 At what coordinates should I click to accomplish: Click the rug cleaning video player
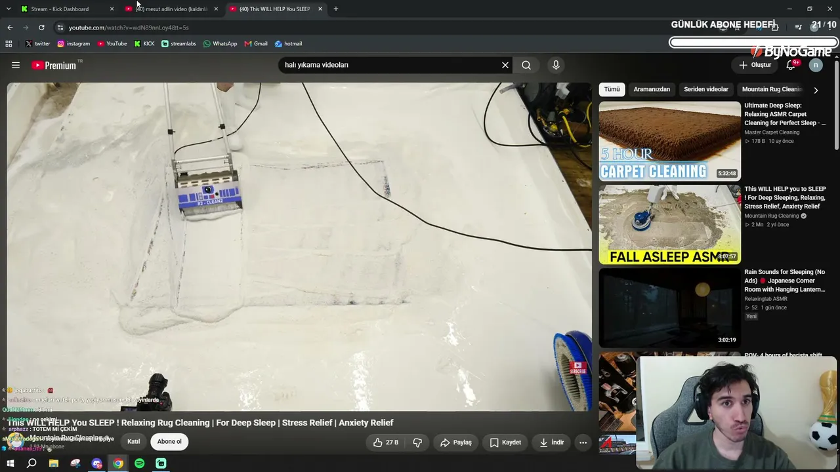coord(299,246)
